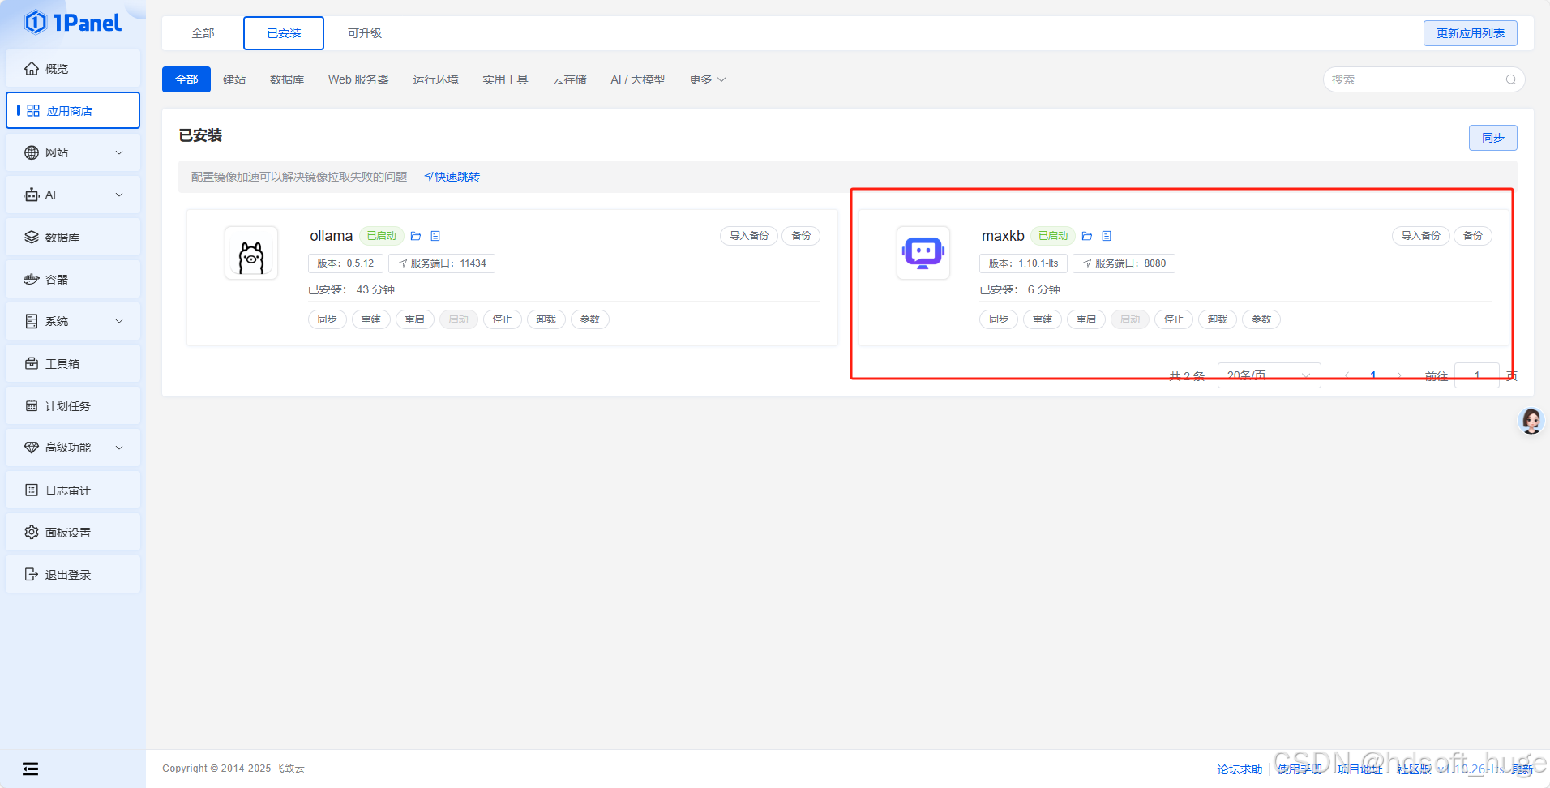Filter apps by AI / 大模型 category
The image size is (1550, 788).
click(x=638, y=79)
